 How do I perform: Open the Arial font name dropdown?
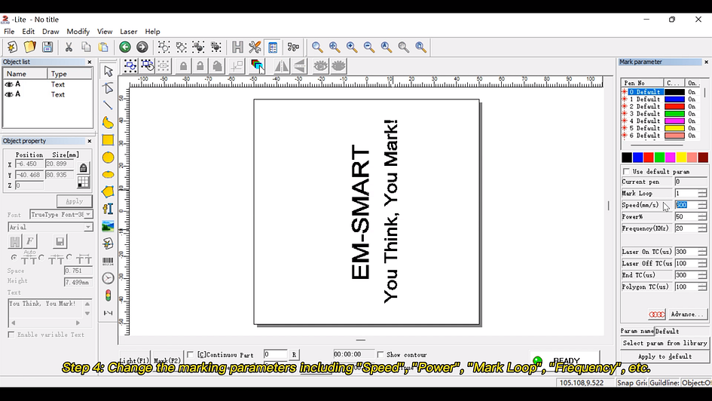[88, 227]
